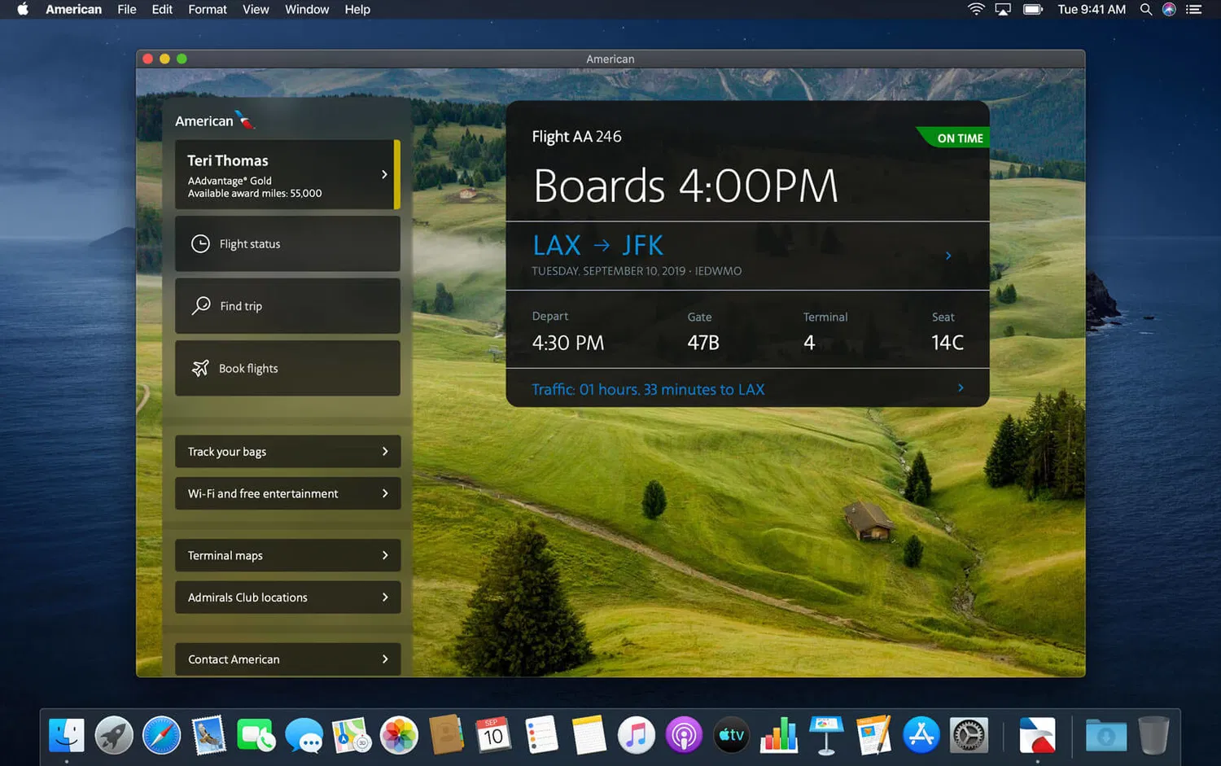Click the AirPlay display icon in menu bar

(1003, 10)
